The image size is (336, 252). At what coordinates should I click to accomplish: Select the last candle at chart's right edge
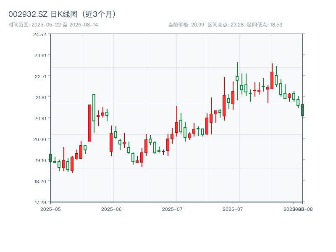point(302,110)
